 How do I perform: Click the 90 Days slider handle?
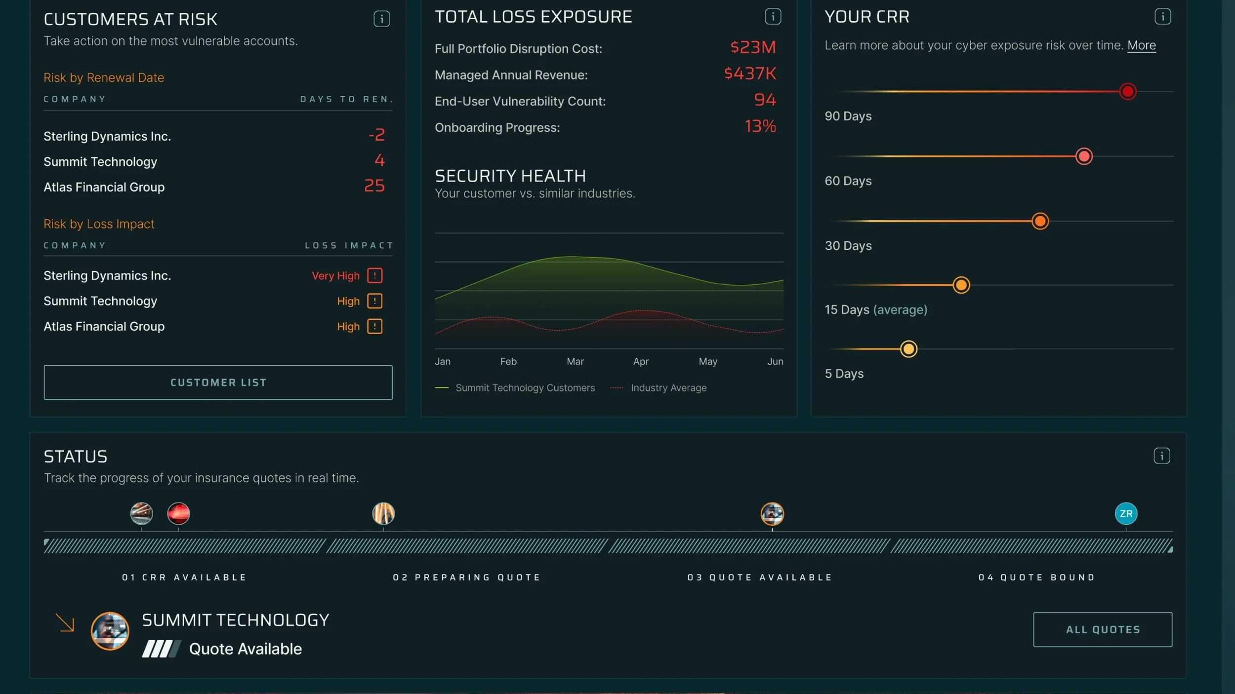coord(1127,92)
